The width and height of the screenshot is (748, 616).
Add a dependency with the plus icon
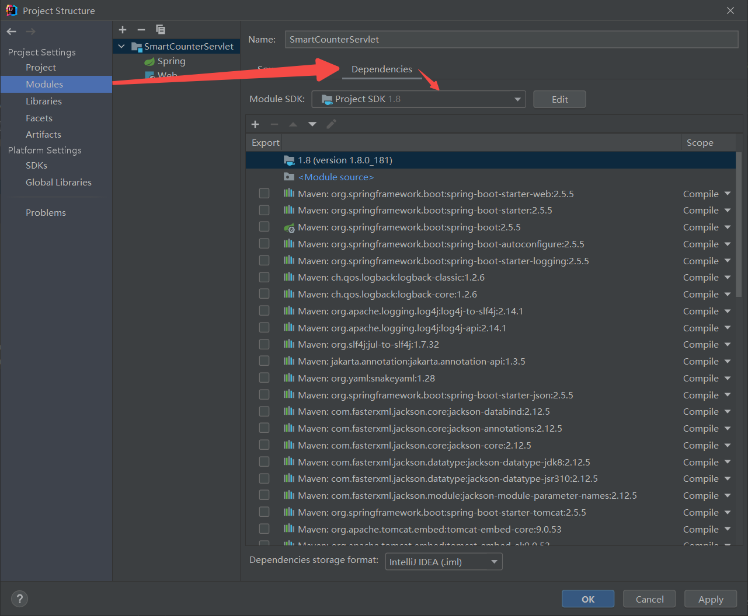tap(255, 124)
